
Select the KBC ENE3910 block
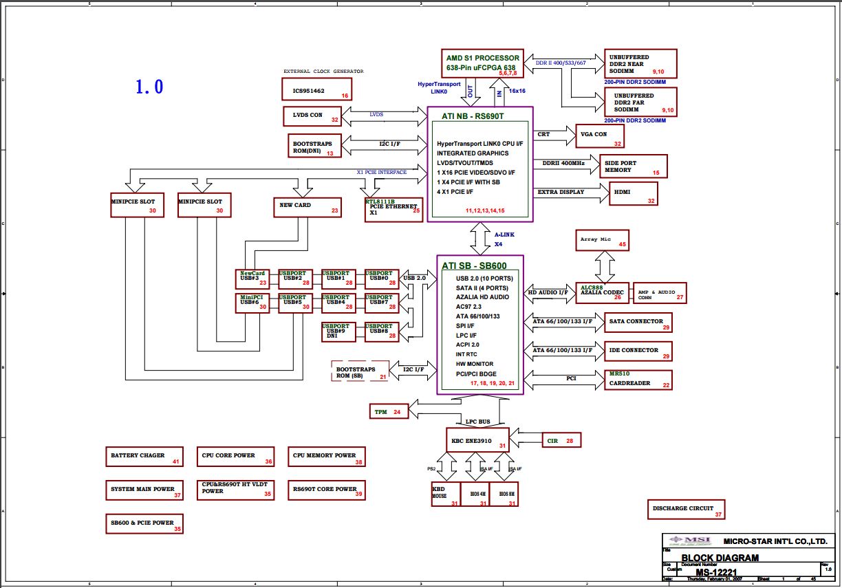click(x=478, y=439)
